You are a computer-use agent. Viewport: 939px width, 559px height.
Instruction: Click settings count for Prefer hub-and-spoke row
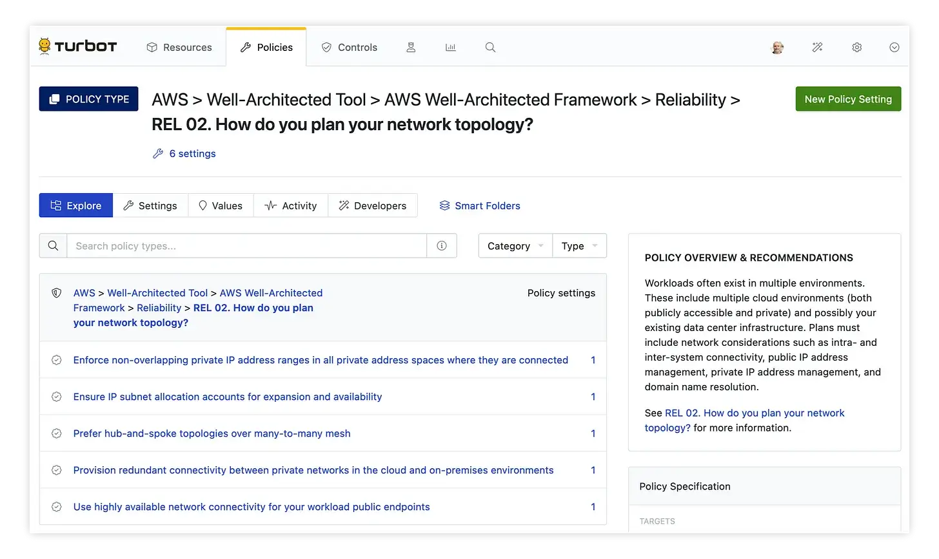click(593, 433)
